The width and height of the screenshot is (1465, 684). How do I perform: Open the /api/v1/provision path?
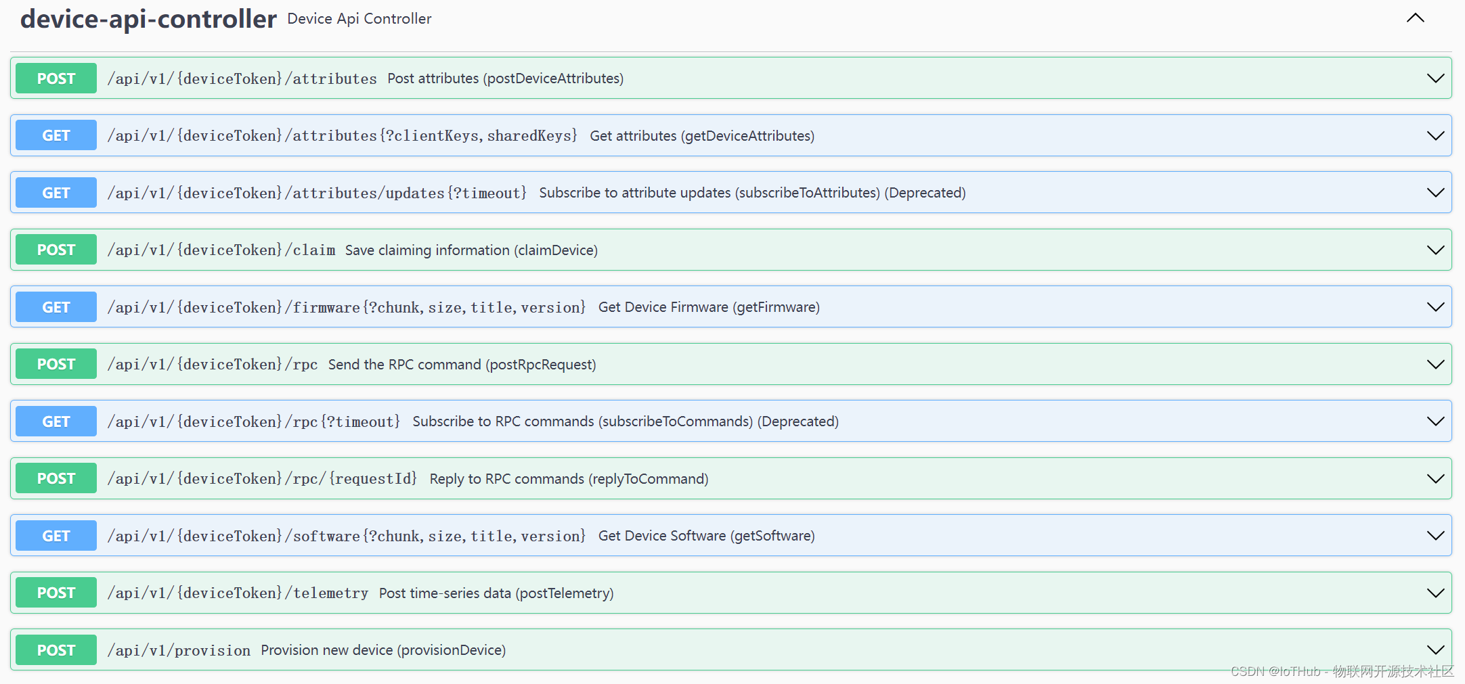pos(179,650)
